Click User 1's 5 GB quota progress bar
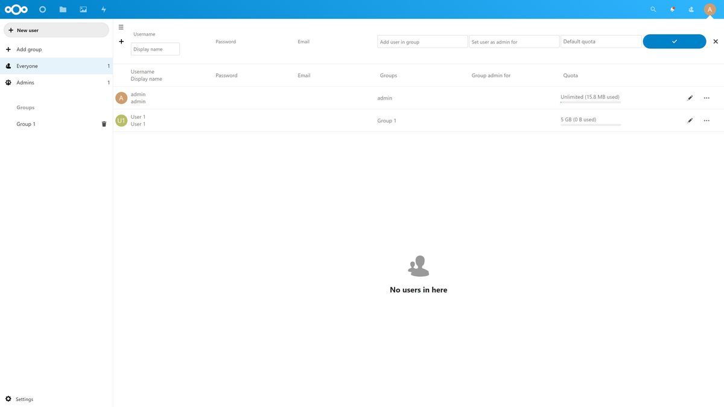The width and height of the screenshot is (724, 407). [x=590, y=125]
